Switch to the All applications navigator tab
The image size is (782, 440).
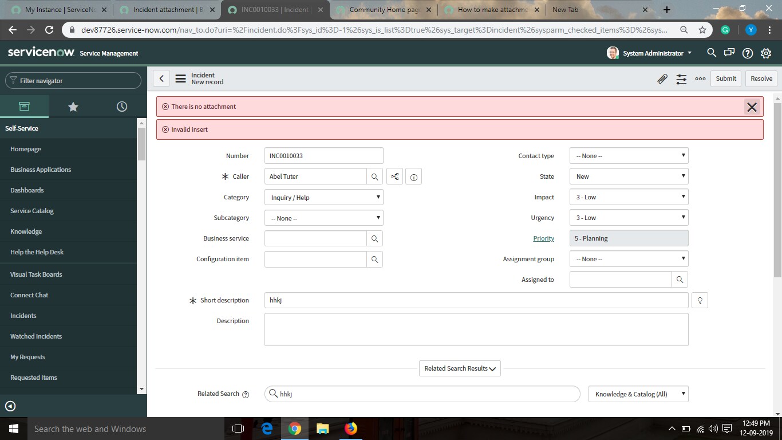click(x=24, y=107)
